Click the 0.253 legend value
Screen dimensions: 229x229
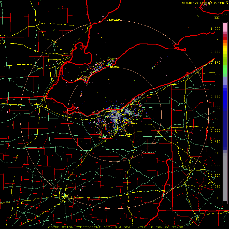point(216,187)
